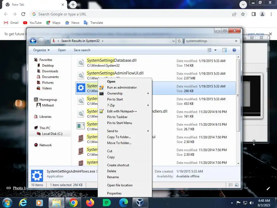Image resolution: width=277 pixels, height=208 pixels.
Task: Click the Save search button
Action: (x=82, y=50)
